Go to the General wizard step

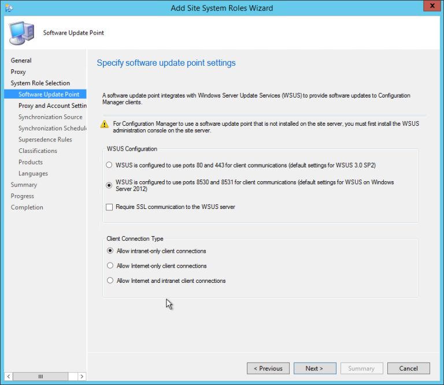[21, 61]
